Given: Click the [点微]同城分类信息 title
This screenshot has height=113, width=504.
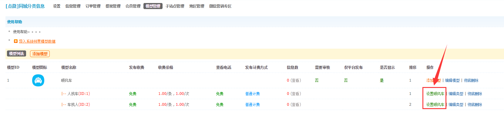Looking at the screenshot, I should (25, 6).
